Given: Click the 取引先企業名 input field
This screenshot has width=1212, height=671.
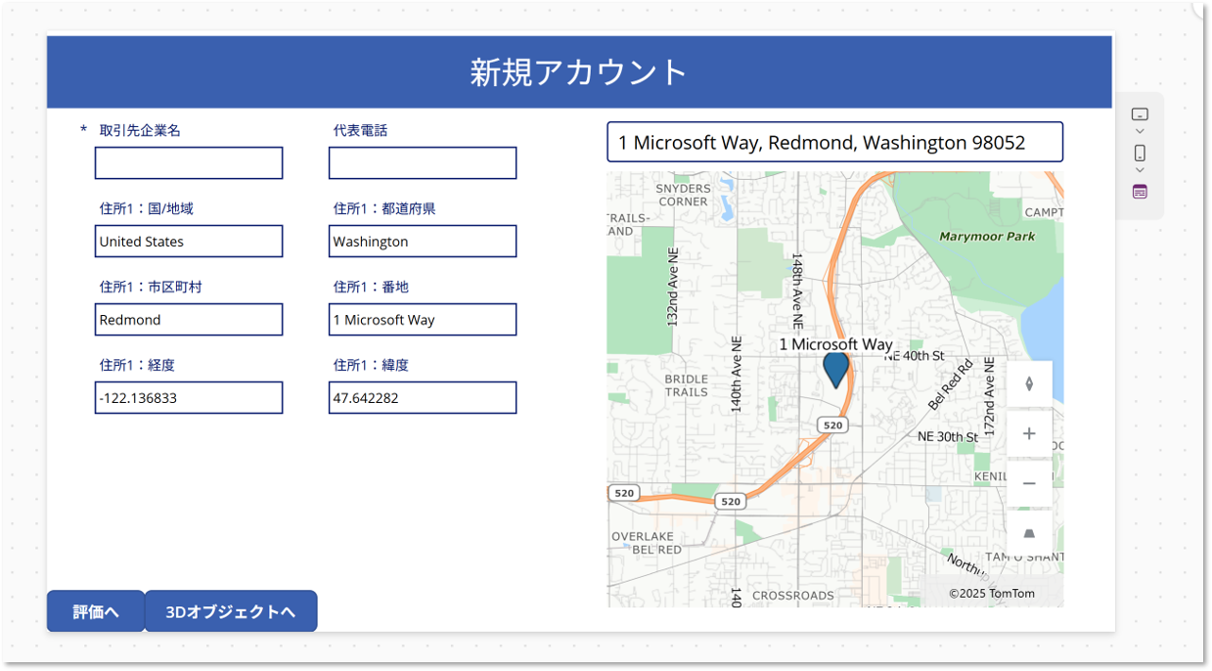Looking at the screenshot, I should 189,163.
